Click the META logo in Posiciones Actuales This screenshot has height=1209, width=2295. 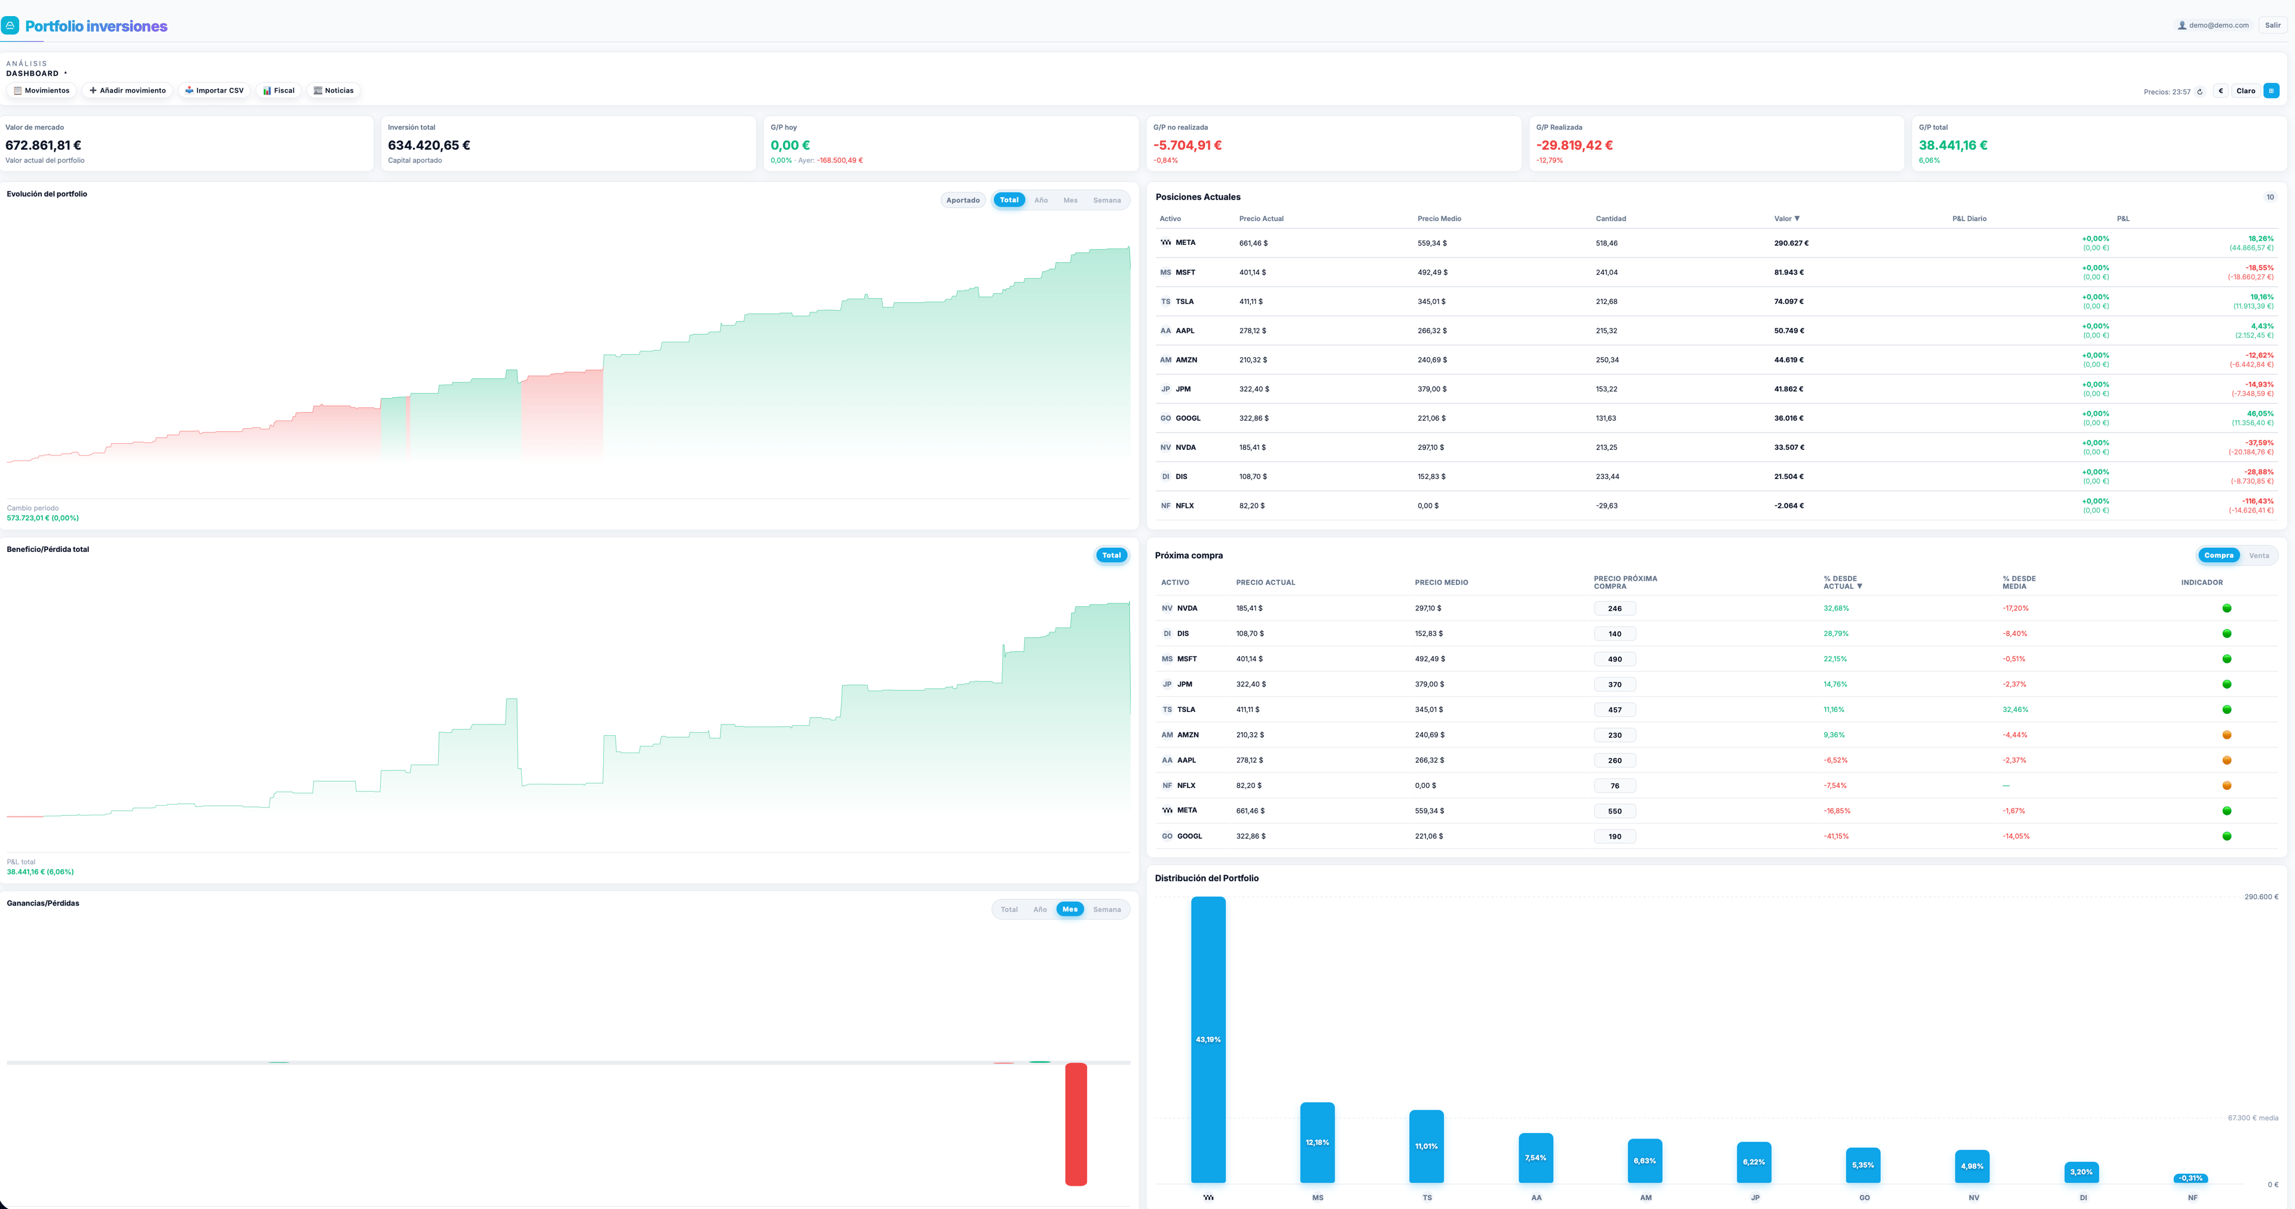click(x=1165, y=242)
